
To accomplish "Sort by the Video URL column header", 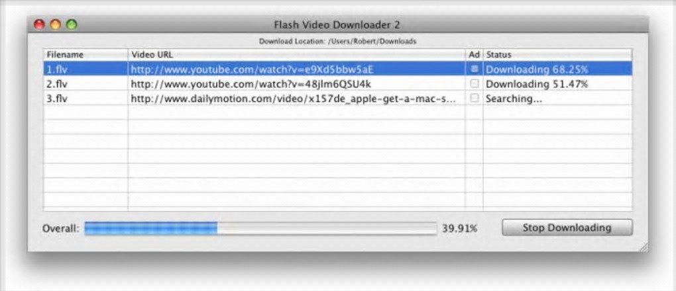I will coord(297,55).
